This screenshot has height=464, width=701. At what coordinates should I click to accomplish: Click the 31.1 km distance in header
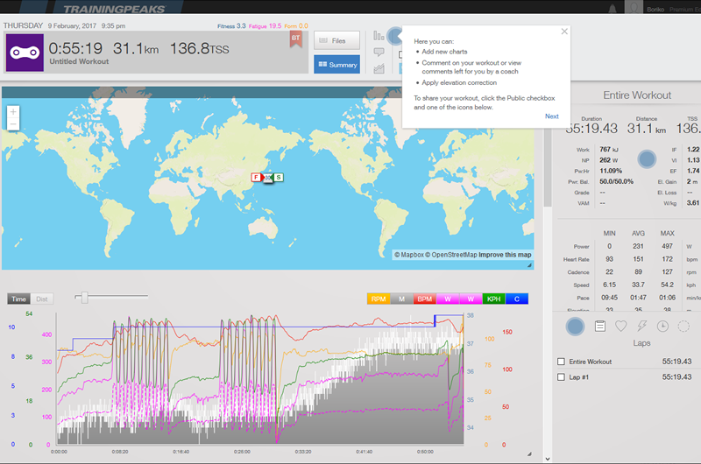coord(136,48)
